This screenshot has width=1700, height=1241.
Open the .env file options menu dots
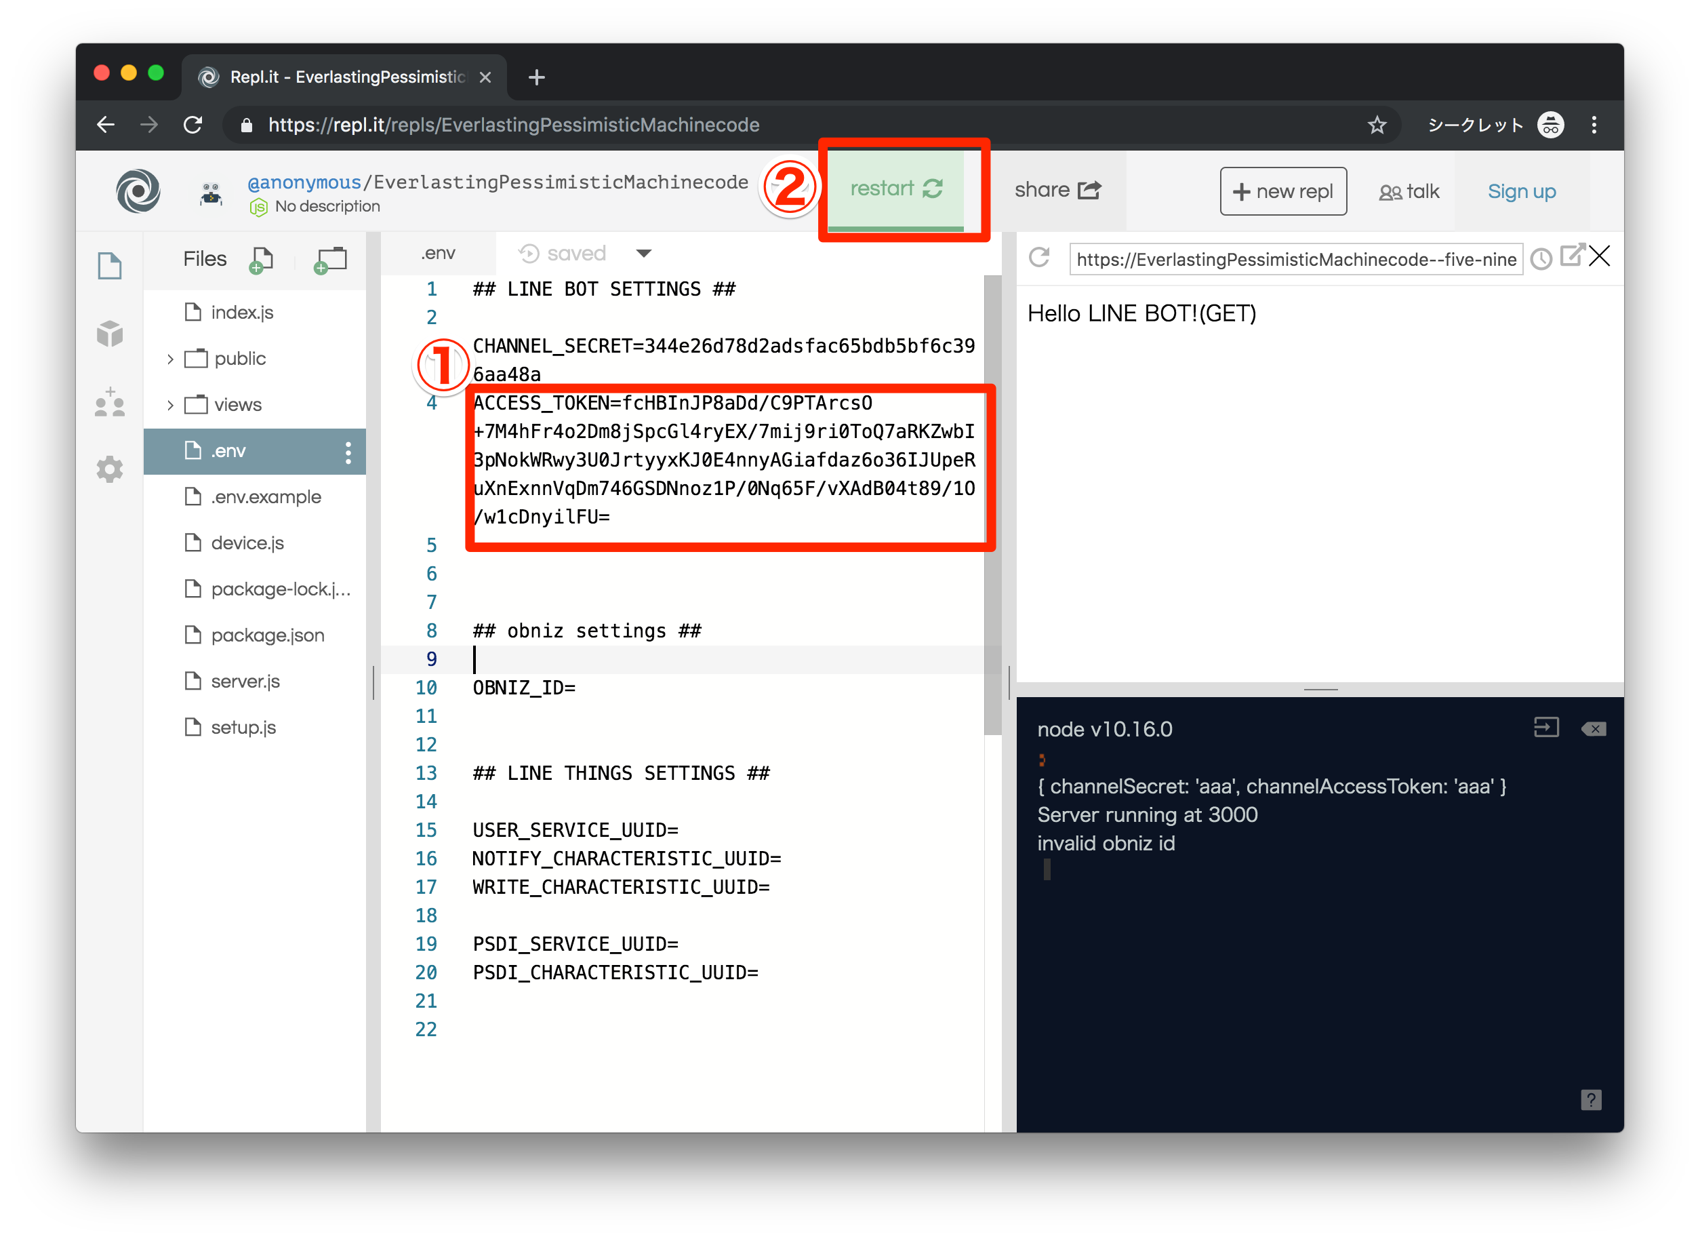coord(348,452)
